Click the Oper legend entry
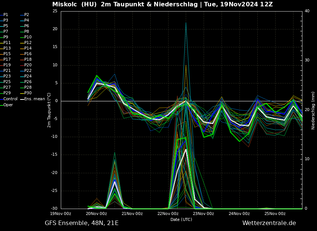Image resolution: width=317 pixels, height=231 pixels. [x=8, y=105]
